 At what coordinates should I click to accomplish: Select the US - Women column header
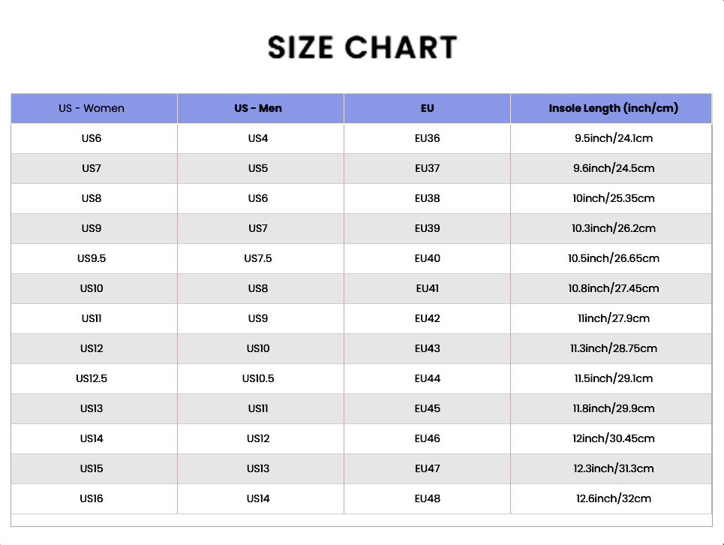coord(92,108)
